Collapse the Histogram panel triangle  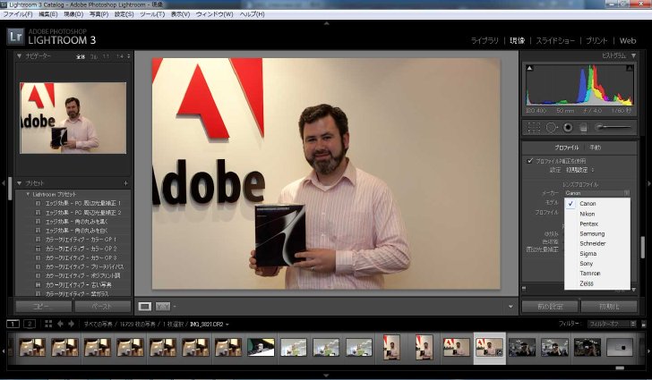pyautogui.click(x=633, y=55)
